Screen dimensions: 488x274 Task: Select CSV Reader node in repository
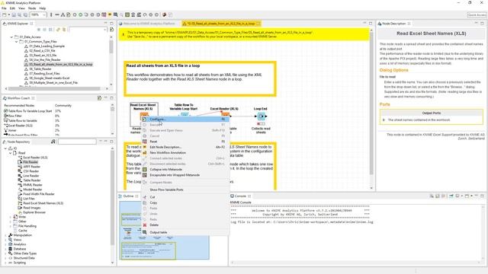coord(29,171)
